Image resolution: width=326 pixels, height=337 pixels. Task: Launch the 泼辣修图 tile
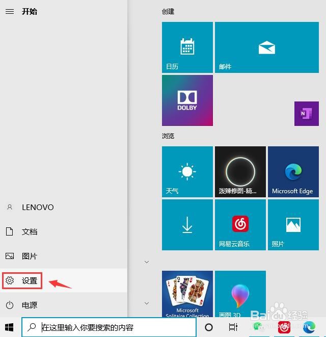click(240, 172)
